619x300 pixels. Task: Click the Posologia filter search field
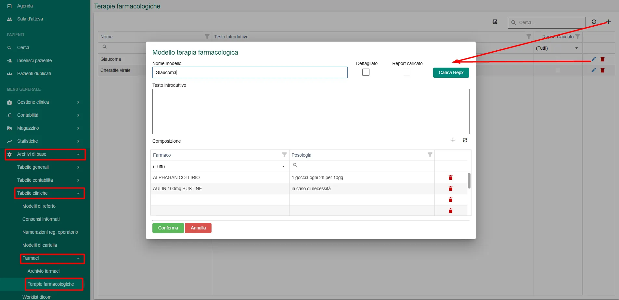pos(362,165)
